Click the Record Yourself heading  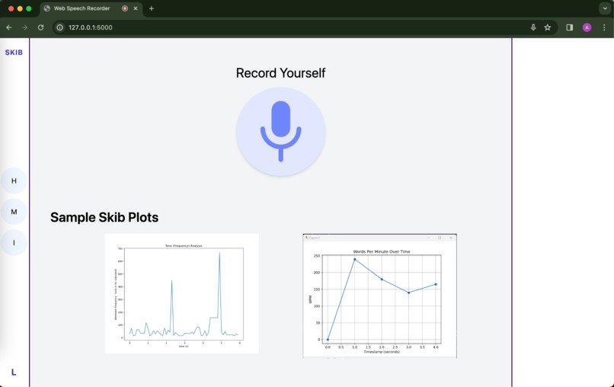pyautogui.click(x=281, y=73)
